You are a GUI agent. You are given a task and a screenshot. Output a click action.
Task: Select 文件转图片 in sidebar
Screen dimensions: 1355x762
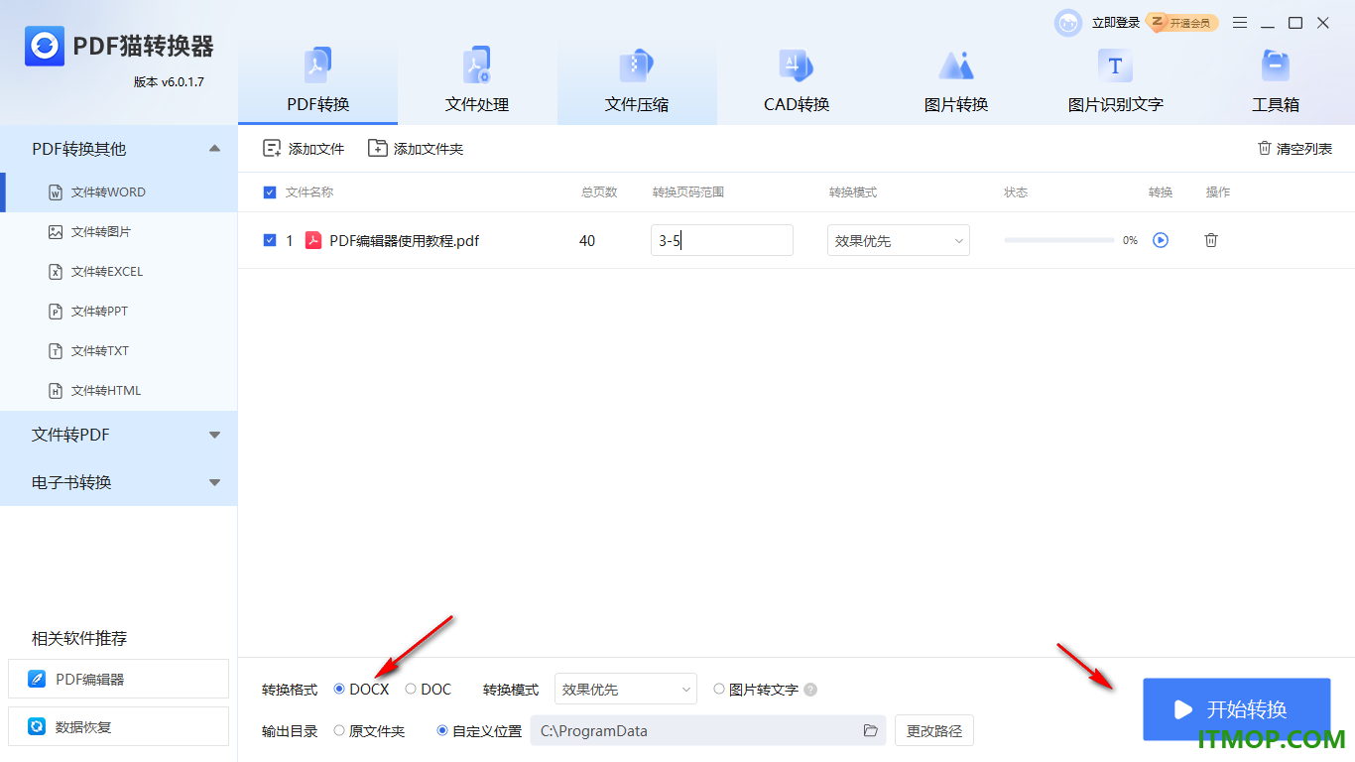click(119, 232)
